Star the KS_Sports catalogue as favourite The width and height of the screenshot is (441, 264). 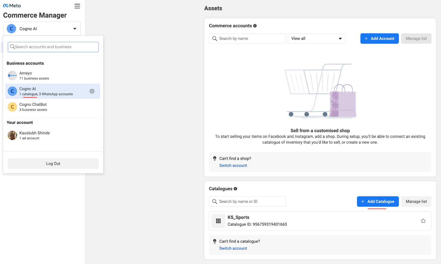[x=423, y=221]
